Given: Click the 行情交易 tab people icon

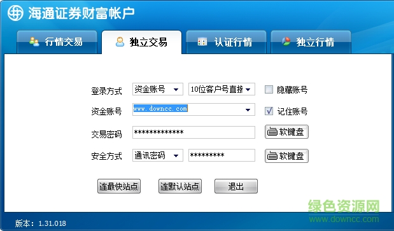Looking at the screenshot, I should coord(34,41).
